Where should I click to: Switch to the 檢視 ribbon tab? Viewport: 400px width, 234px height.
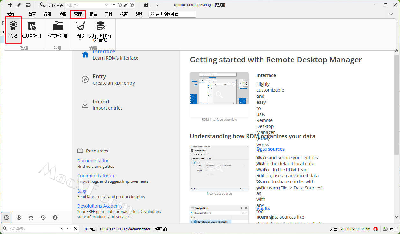click(63, 14)
